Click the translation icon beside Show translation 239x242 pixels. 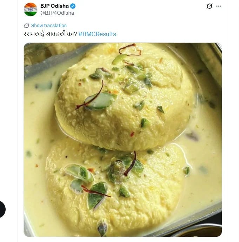[x=26, y=26]
